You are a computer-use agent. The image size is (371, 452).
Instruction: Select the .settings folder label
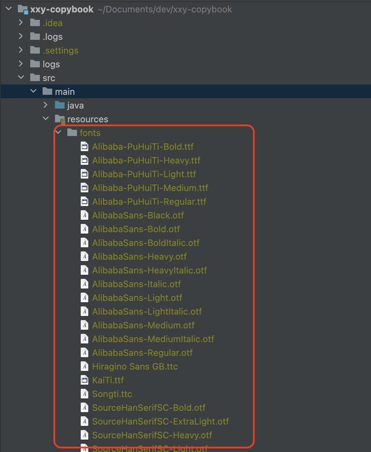click(60, 51)
